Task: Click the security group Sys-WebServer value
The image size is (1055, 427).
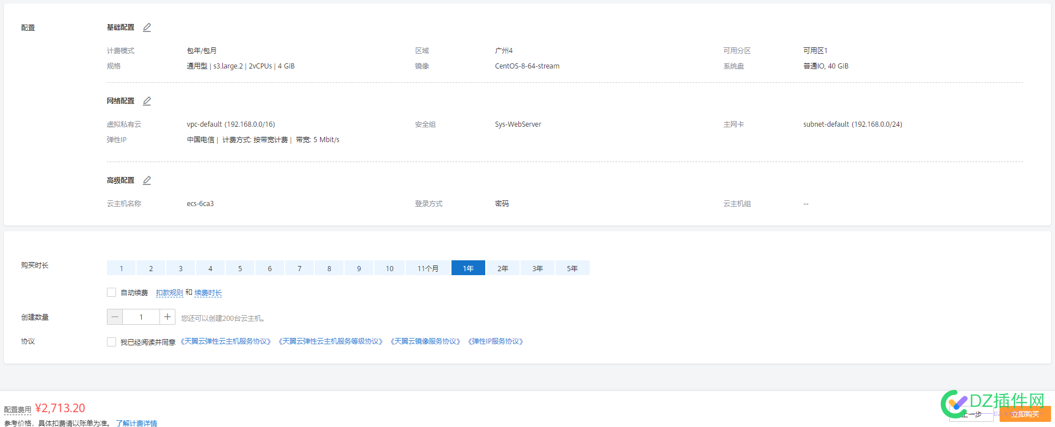Action: click(518, 124)
